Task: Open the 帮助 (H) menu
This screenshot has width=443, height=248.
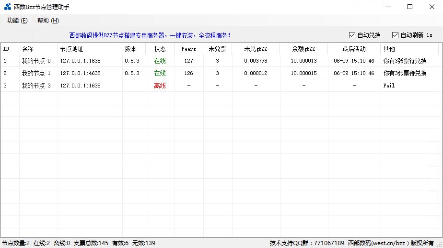Action: click(48, 21)
